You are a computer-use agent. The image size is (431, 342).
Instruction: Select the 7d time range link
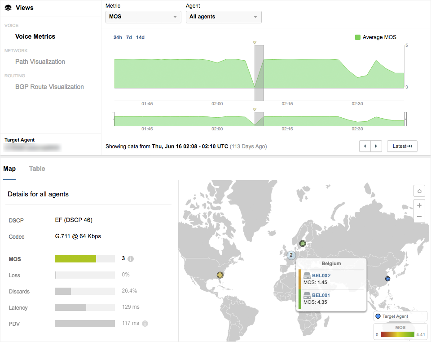[129, 37]
